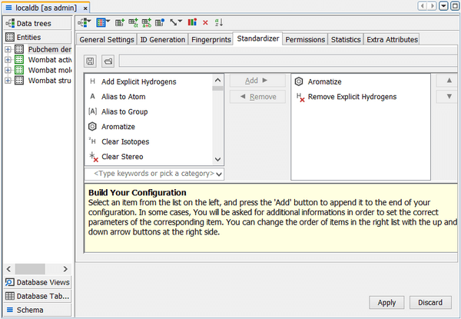Click the colored bars chart toolbar icon

click(x=192, y=22)
